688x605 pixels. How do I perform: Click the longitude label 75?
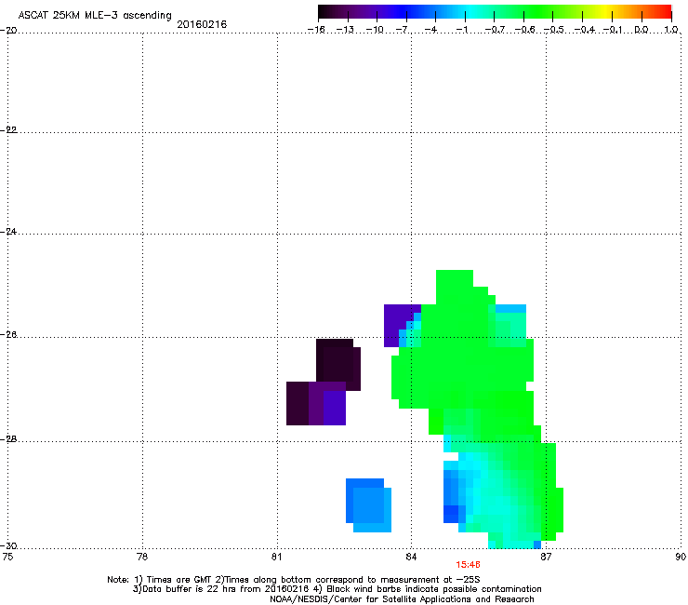[7, 557]
